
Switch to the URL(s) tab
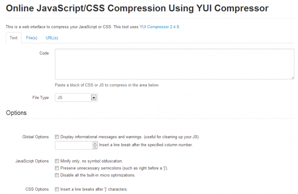[52, 38]
